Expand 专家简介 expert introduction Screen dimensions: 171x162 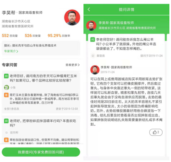[x=11, y=51]
